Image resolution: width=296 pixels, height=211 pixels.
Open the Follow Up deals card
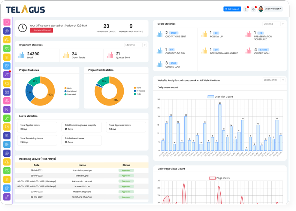point(212,34)
